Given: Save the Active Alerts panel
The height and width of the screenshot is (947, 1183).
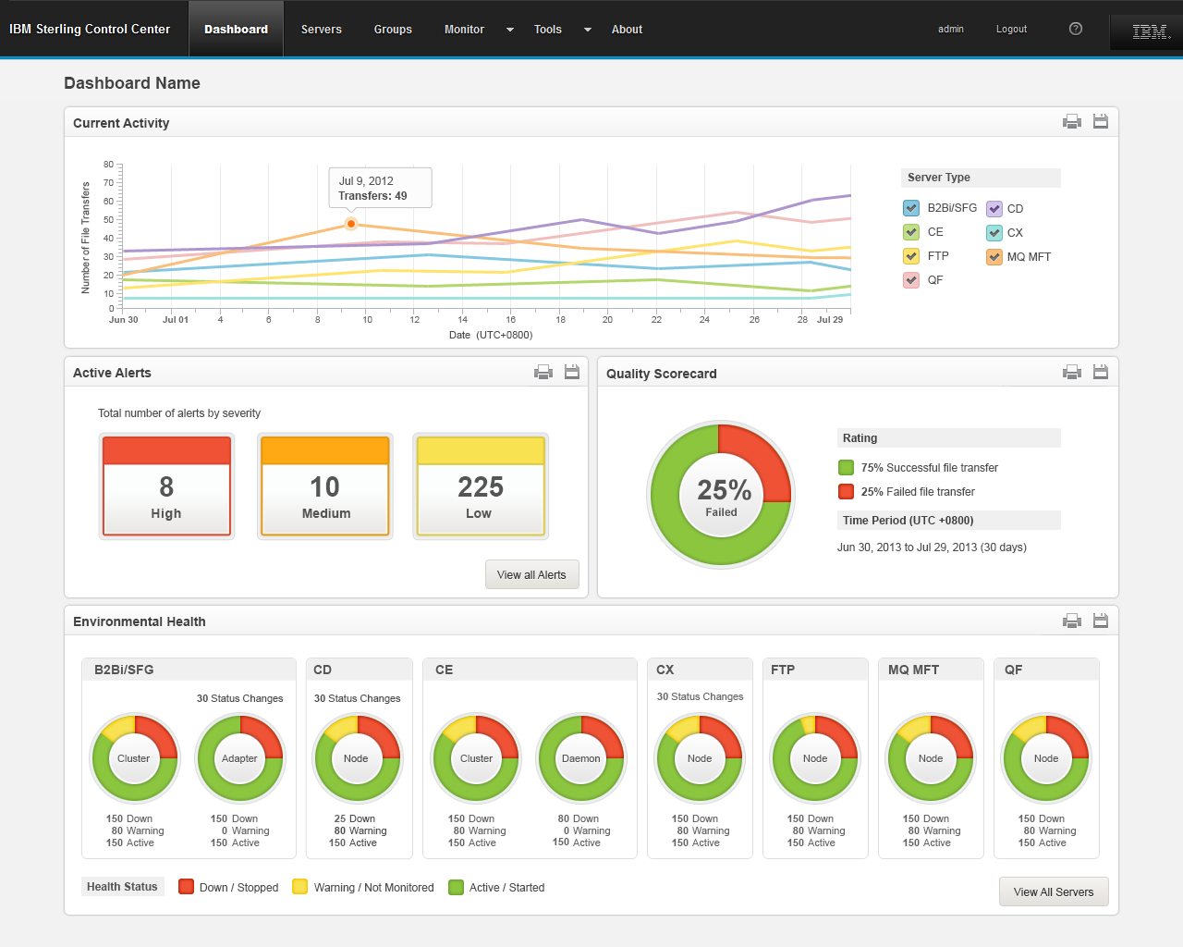Looking at the screenshot, I should point(572,372).
